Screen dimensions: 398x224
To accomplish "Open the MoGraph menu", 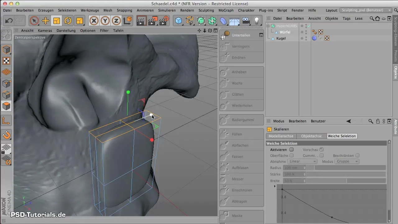I will [226, 10].
